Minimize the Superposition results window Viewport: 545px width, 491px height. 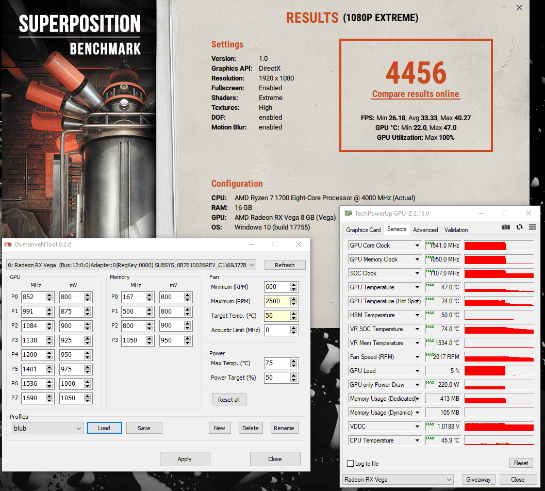pyautogui.click(x=504, y=8)
